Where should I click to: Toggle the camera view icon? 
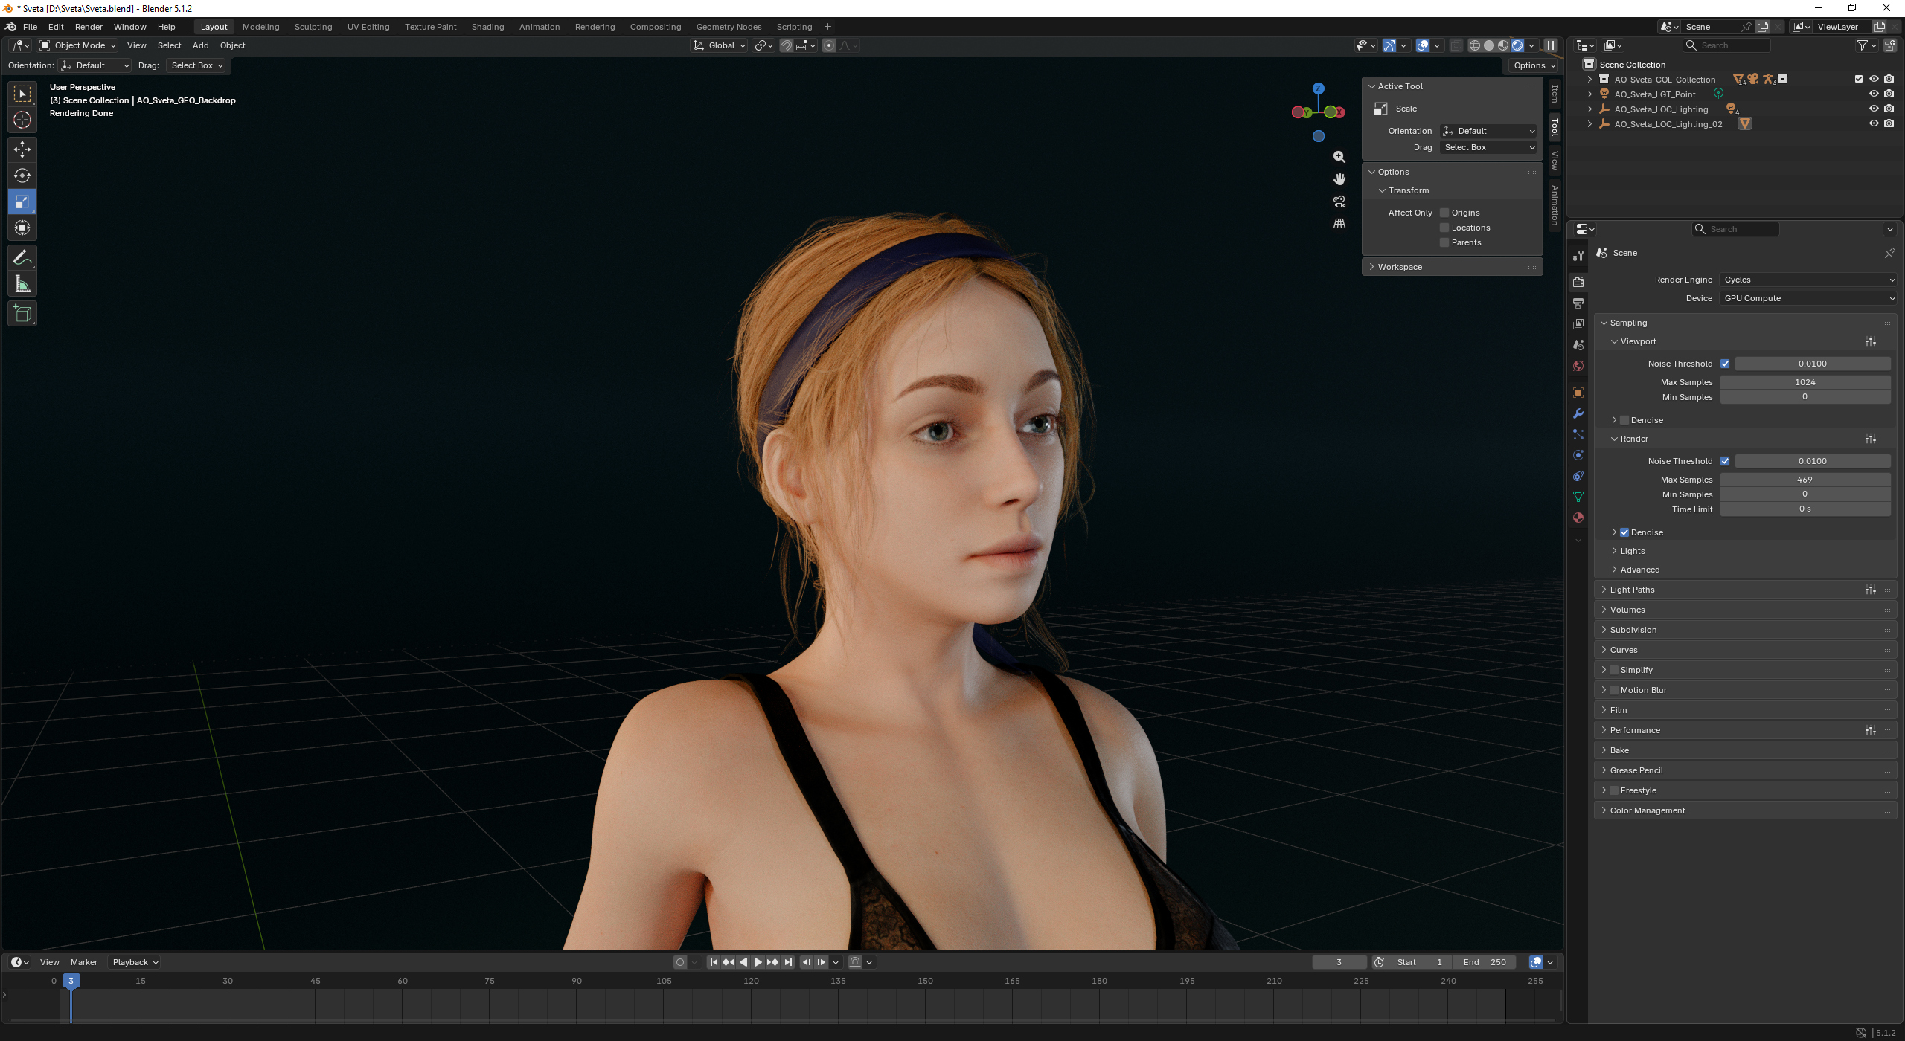tap(1339, 202)
